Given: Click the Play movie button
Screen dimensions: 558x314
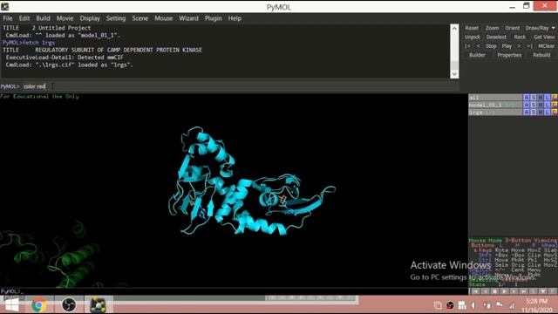Looking at the screenshot, I should 507,46.
